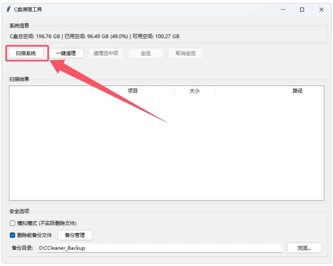Viewport: 333px width, 266px height.
Task: Click the checkbox column header in results table
Action: click(49, 91)
